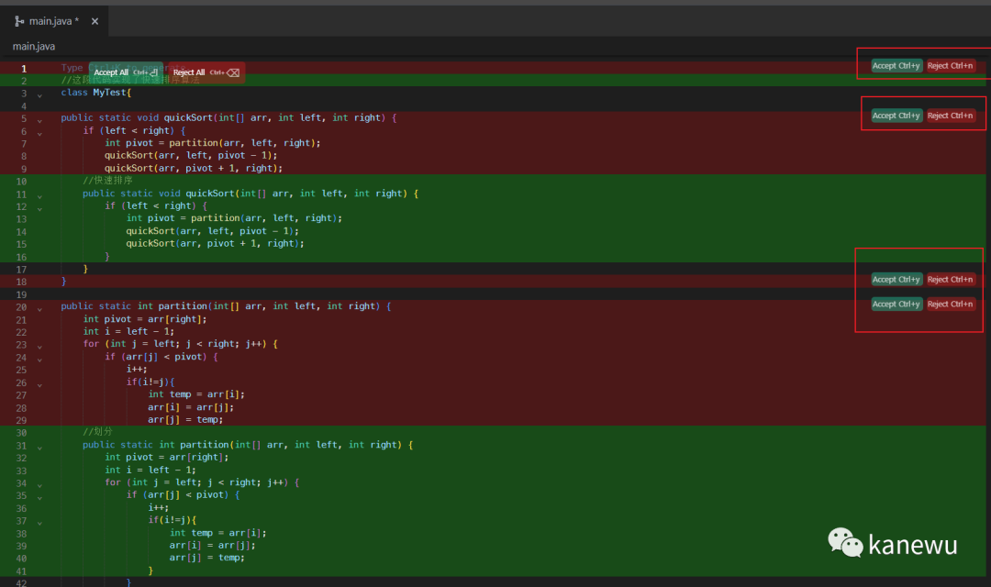
Task: Select the main.java tab
Action: pos(53,21)
